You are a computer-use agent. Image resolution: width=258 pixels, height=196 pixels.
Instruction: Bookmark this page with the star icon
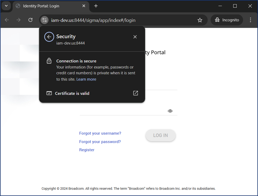click(200, 20)
